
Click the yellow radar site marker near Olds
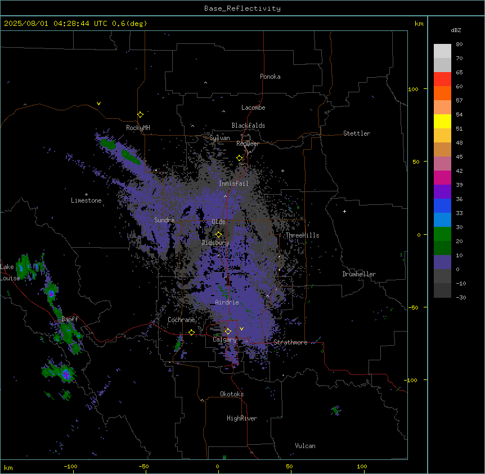(219, 235)
